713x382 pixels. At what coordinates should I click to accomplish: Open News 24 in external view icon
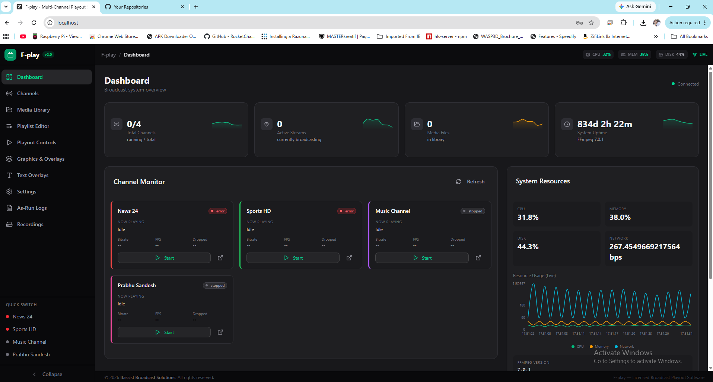tap(220, 258)
